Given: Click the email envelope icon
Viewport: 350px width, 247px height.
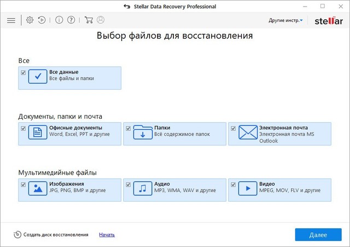Looking at the screenshot, I should [248, 133].
